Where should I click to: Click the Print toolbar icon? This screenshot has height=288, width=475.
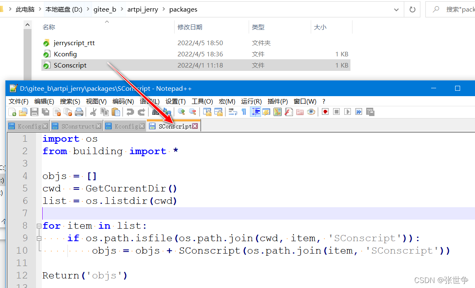tap(79, 112)
